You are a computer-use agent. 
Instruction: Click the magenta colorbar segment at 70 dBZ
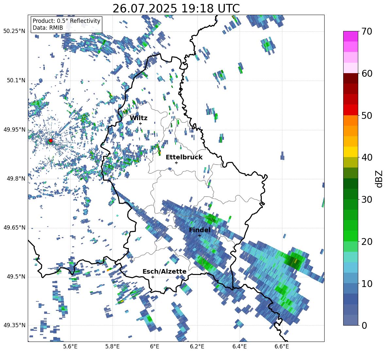(x=350, y=36)
